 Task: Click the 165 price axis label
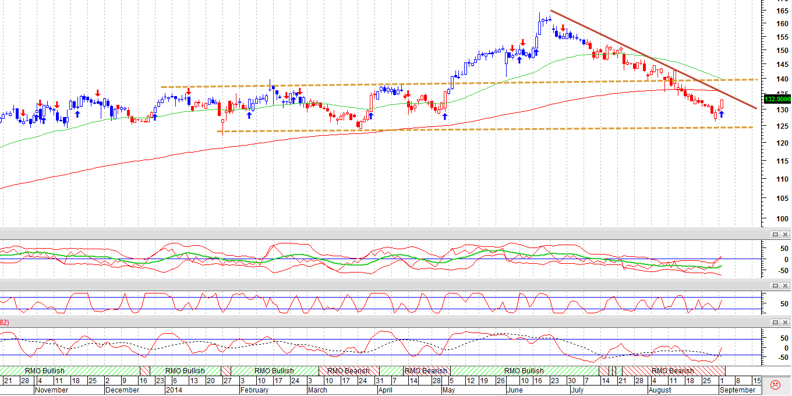point(782,10)
